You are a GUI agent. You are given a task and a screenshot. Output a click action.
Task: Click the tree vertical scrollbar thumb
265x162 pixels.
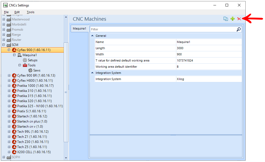[x=66, y=92]
